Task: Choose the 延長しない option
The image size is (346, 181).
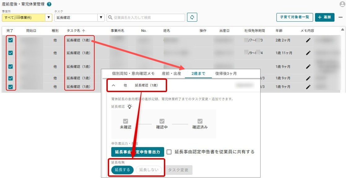Action: [x=149, y=170]
